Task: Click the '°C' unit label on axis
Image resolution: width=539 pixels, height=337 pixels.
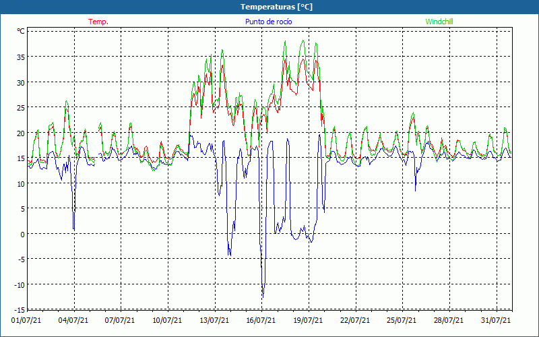Action: 21,31
